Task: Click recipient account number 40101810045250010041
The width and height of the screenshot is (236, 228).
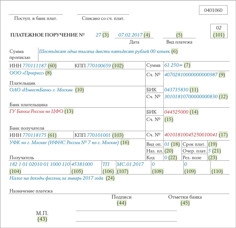Action: coord(191,135)
